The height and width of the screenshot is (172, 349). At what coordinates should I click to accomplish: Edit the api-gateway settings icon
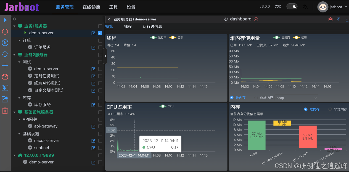94,126
